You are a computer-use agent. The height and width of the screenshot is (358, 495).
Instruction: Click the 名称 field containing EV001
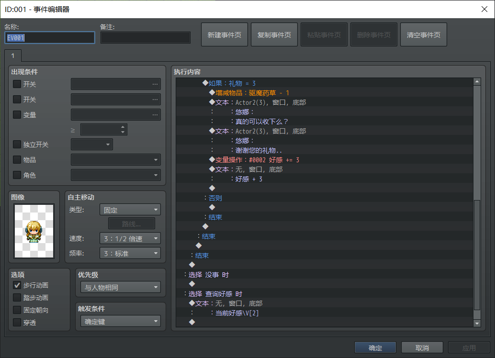[50, 37]
